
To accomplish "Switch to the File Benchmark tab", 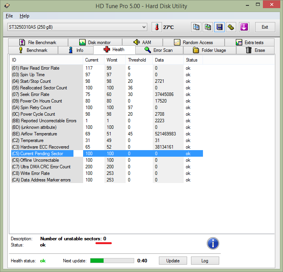I will (x=38, y=43).
